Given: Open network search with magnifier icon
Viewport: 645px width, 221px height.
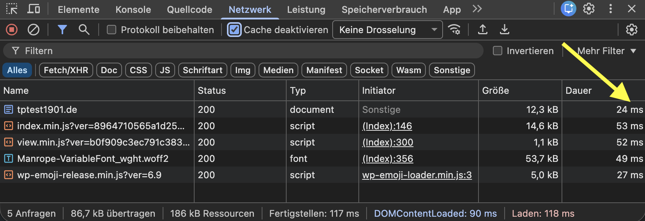Looking at the screenshot, I should pyautogui.click(x=84, y=30).
